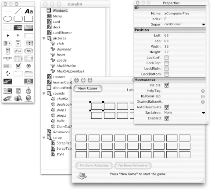Select the horizontal Line tool in palette
211x190 pixels.
click(8, 11)
